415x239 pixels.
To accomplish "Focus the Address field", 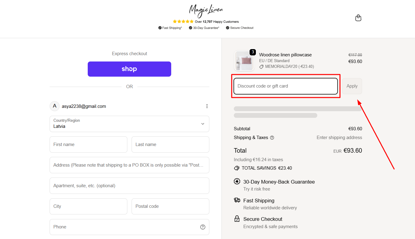I will pos(129,165).
